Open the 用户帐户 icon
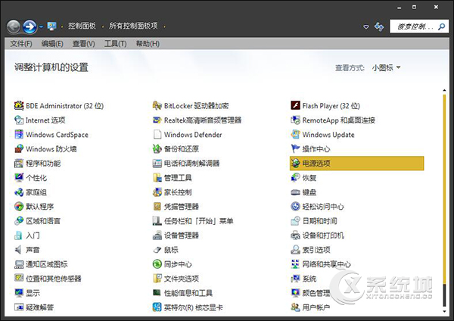This screenshot has height=321, width=454. coord(295,307)
